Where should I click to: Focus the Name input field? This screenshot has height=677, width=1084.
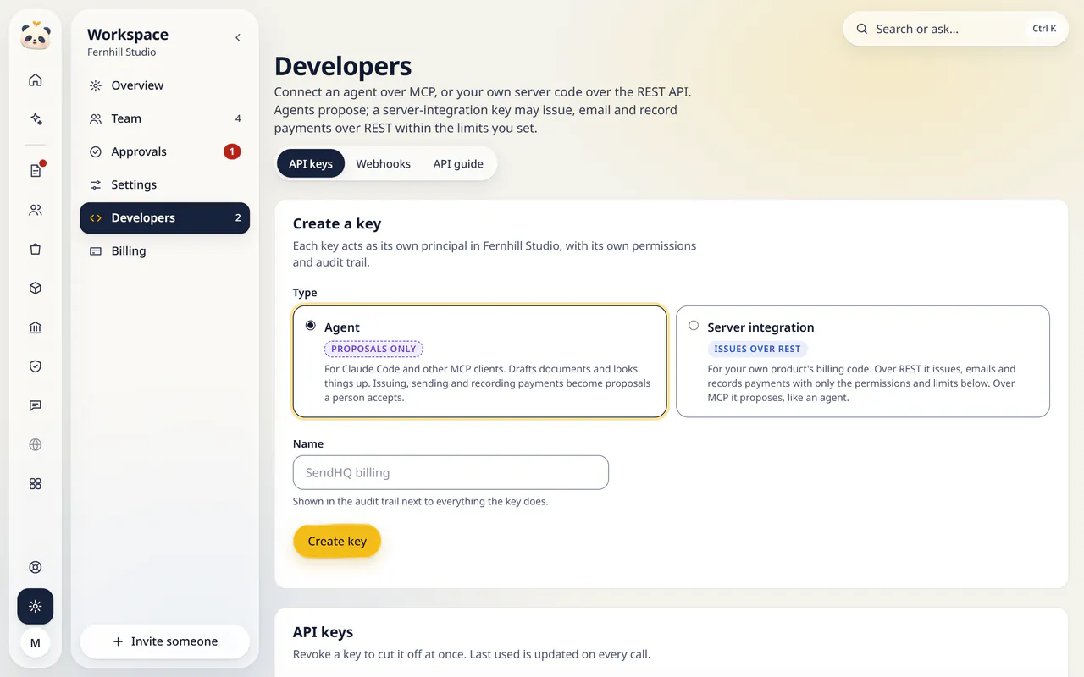pos(451,472)
